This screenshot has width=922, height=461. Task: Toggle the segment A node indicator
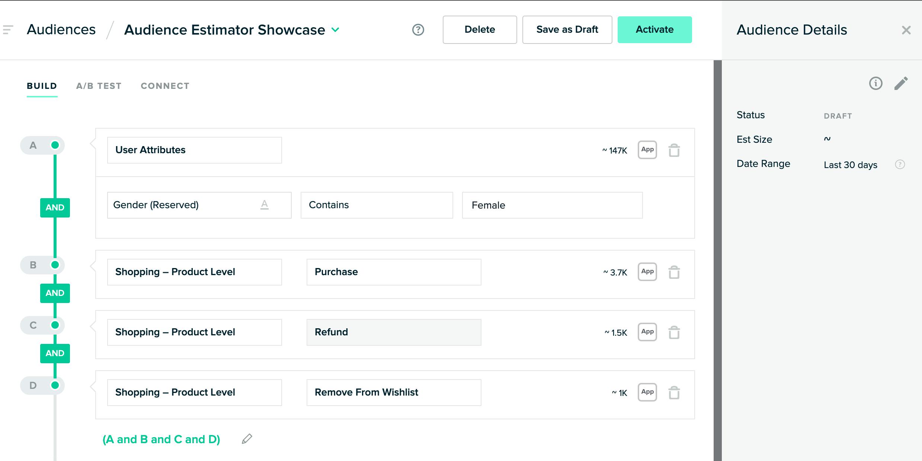56,145
